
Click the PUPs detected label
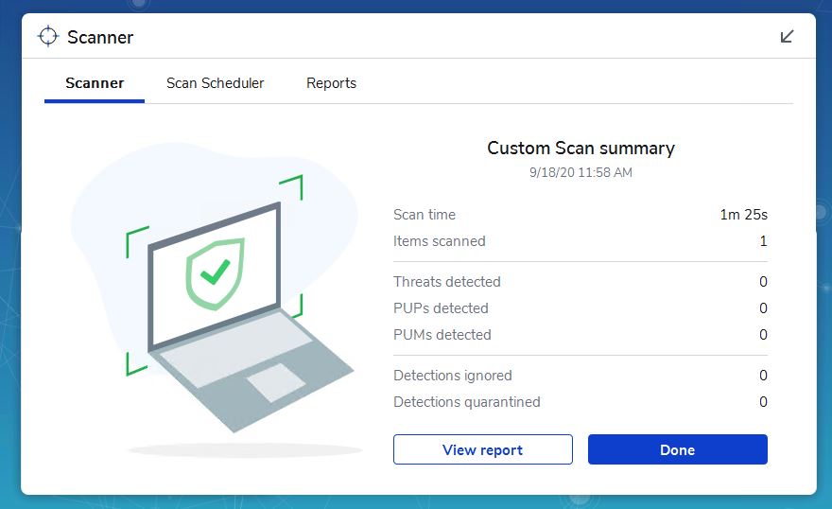(x=441, y=307)
